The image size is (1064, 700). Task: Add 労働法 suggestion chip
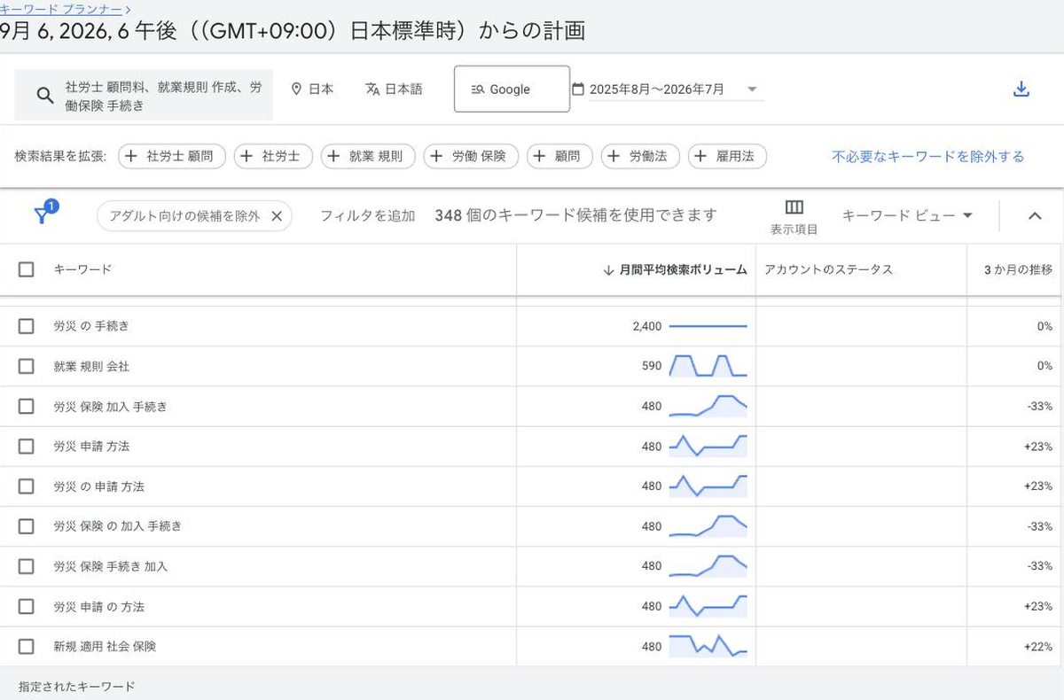tap(640, 157)
